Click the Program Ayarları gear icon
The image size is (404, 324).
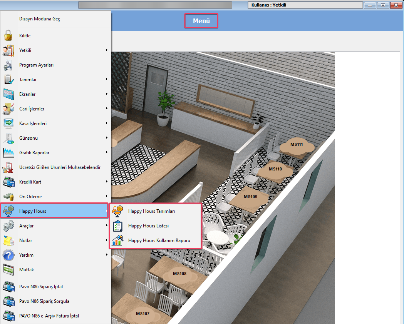pos(8,65)
